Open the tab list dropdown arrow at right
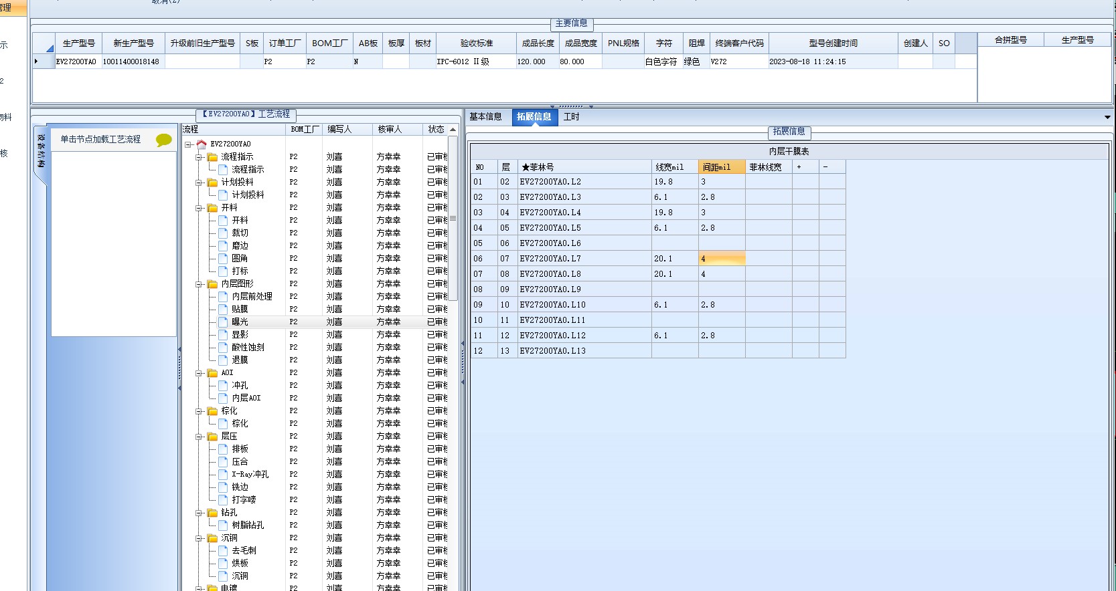Viewport: 1116px width, 591px height. click(x=1107, y=117)
